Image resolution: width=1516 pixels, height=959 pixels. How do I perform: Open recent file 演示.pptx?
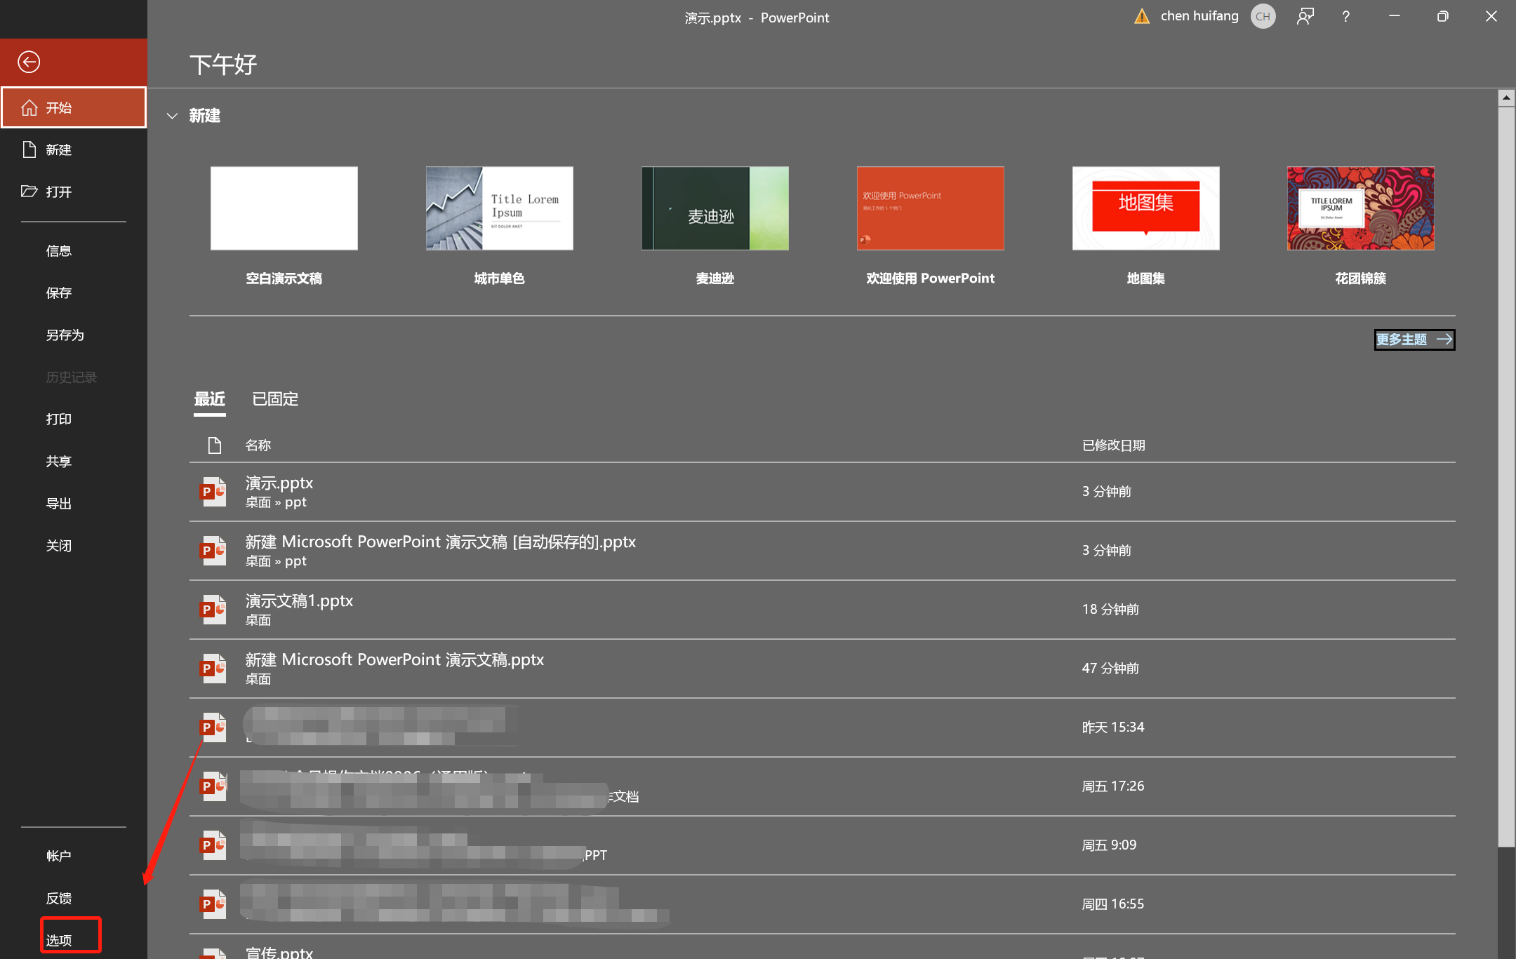pyautogui.click(x=822, y=492)
